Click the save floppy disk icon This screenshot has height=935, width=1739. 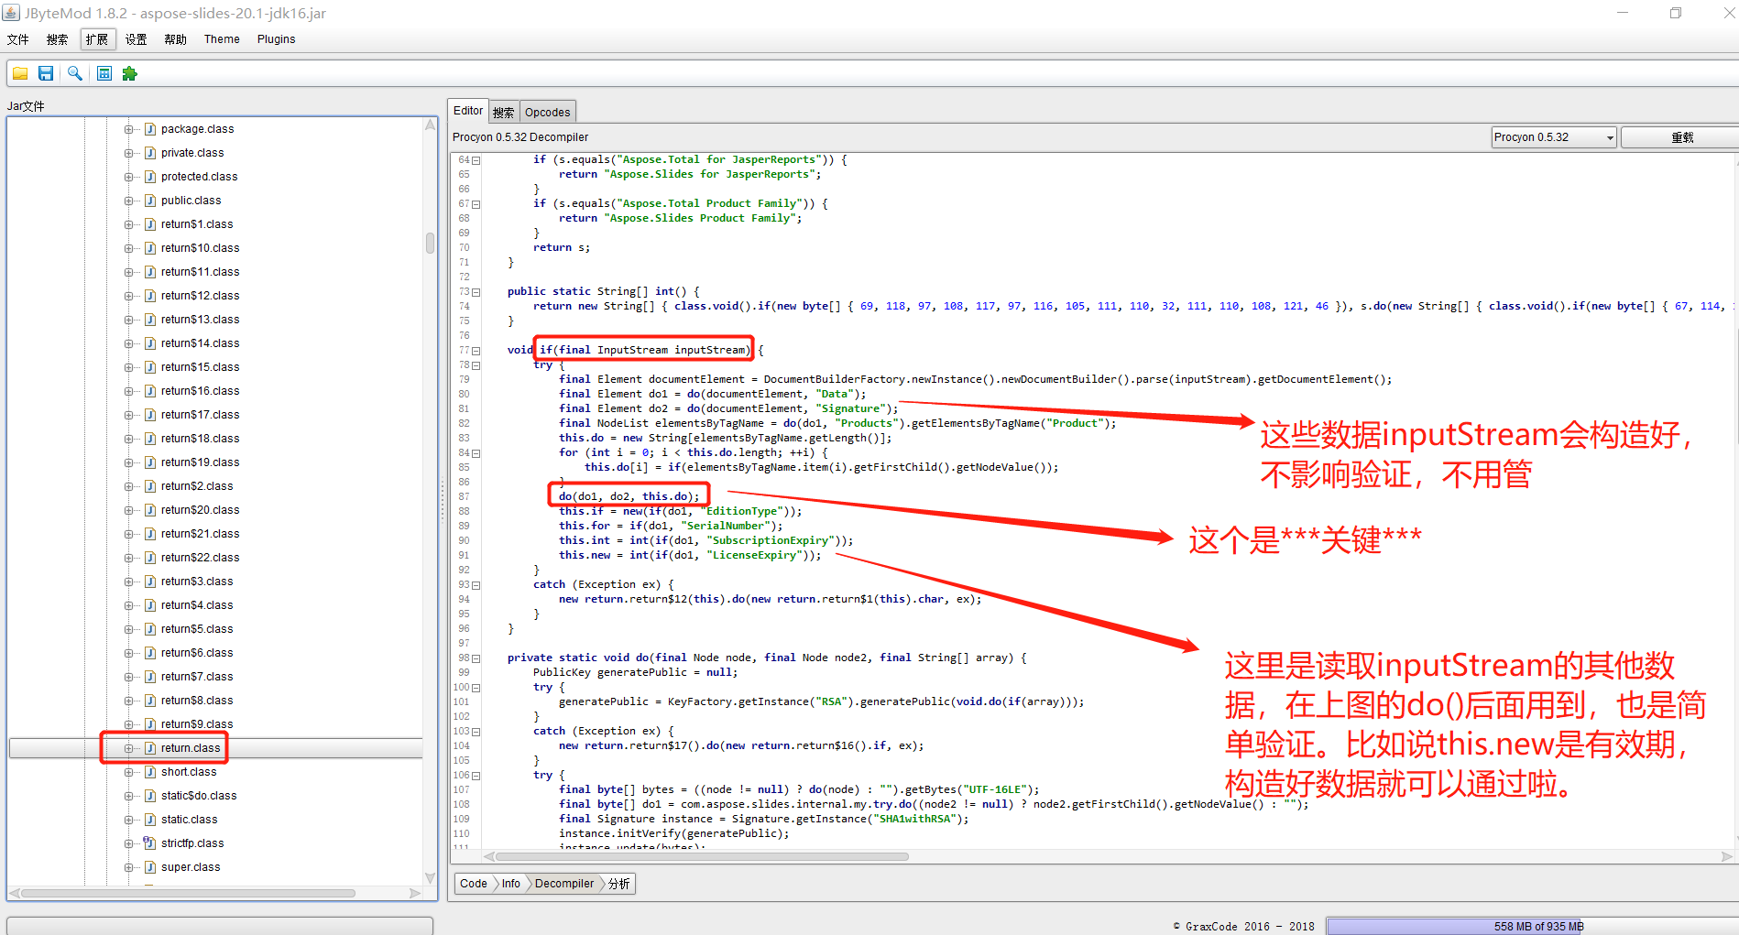pyautogui.click(x=46, y=73)
